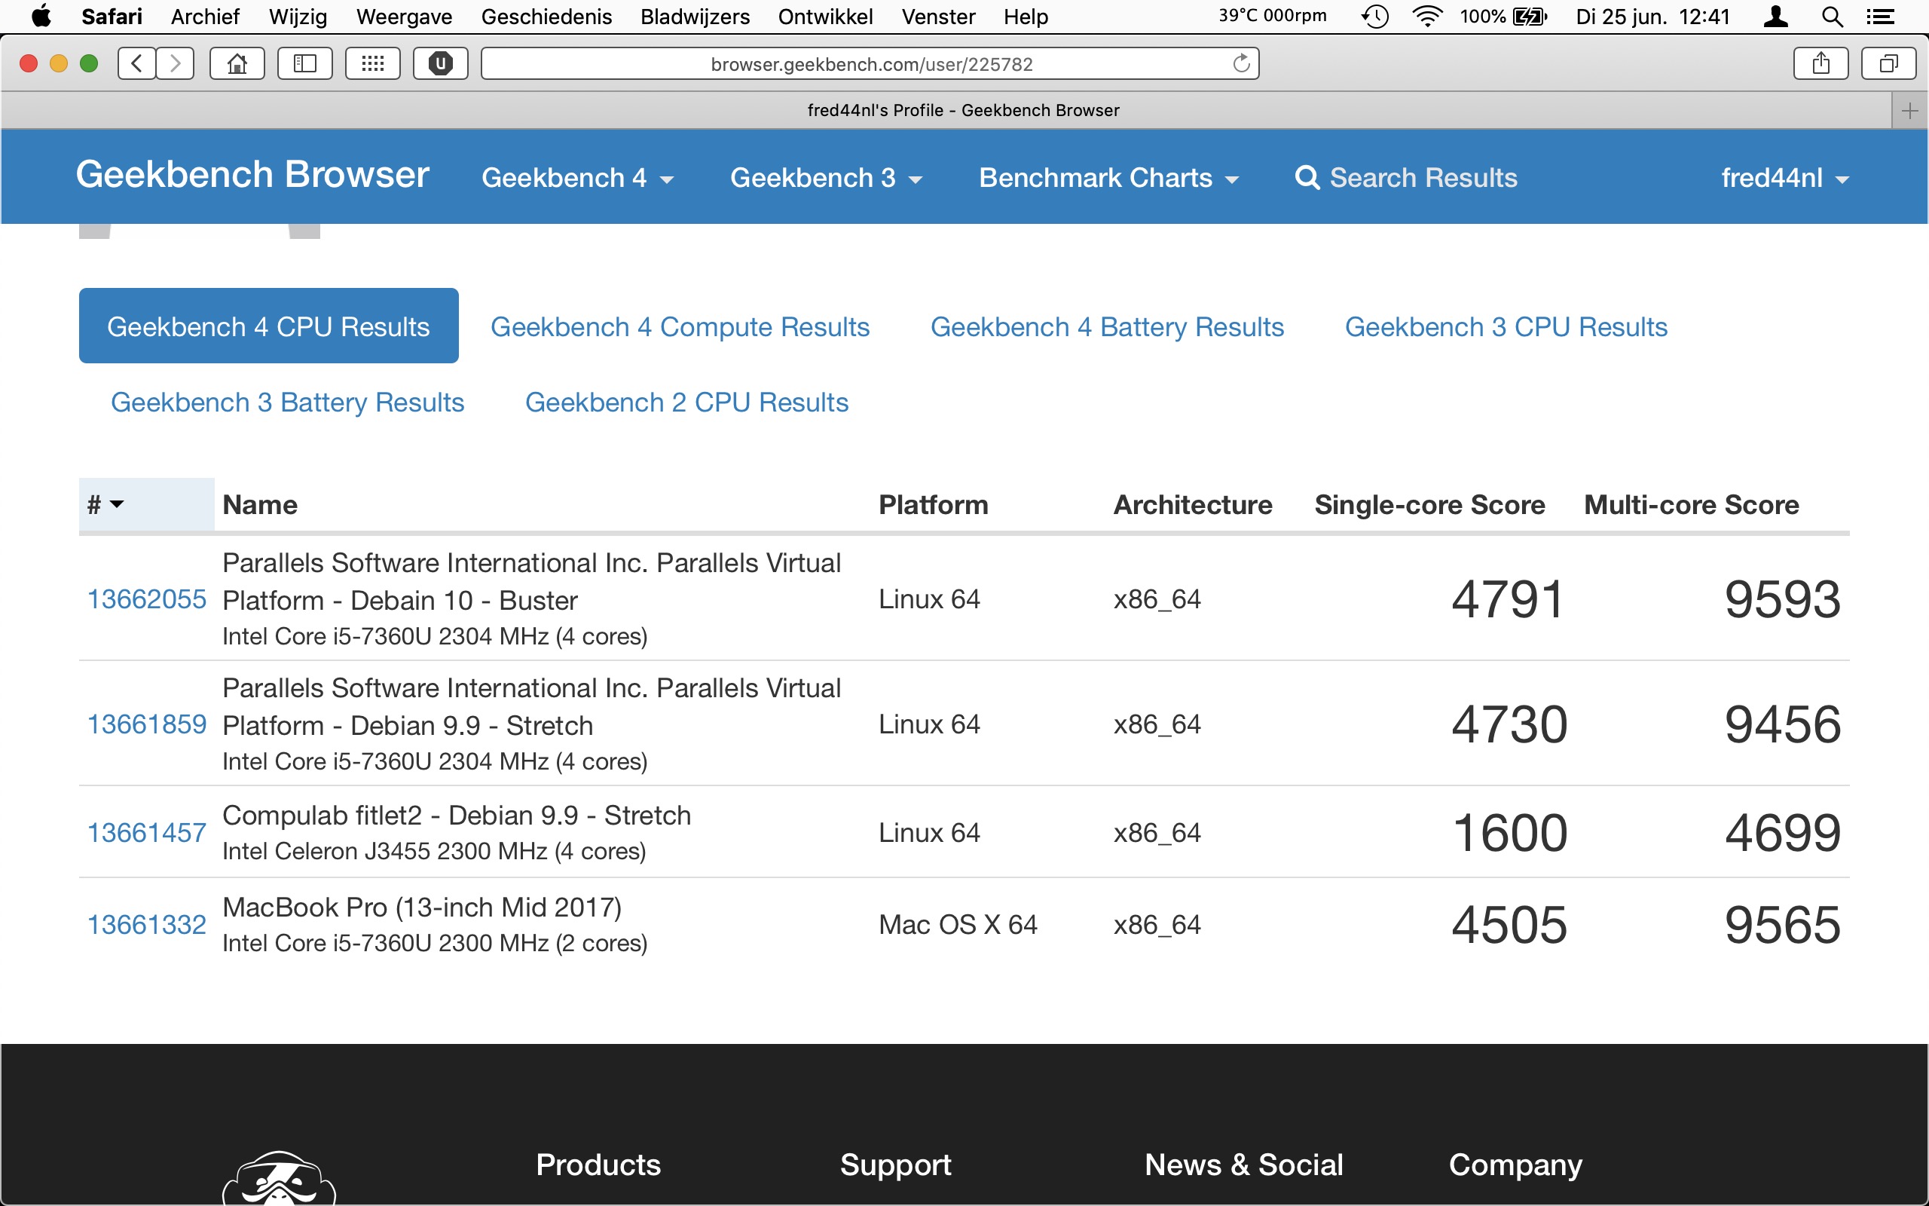This screenshot has height=1206, width=1929.
Task: Switch to Geekbench 3 CPU Results
Action: (1506, 327)
